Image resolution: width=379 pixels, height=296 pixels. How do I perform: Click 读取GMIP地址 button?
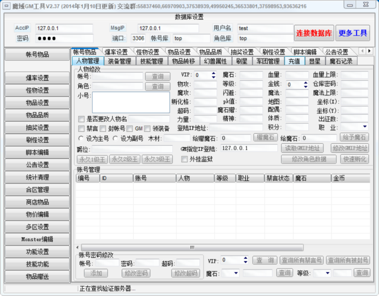(x=302, y=148)
